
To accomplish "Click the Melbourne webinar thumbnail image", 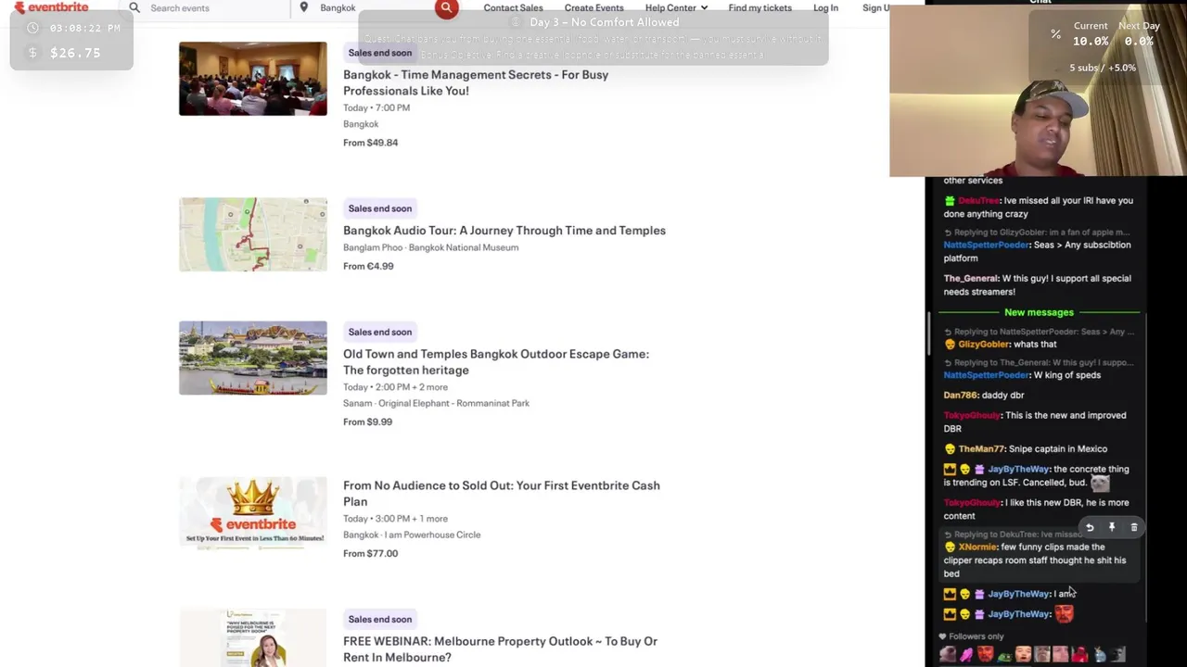I will click(253, 638).
